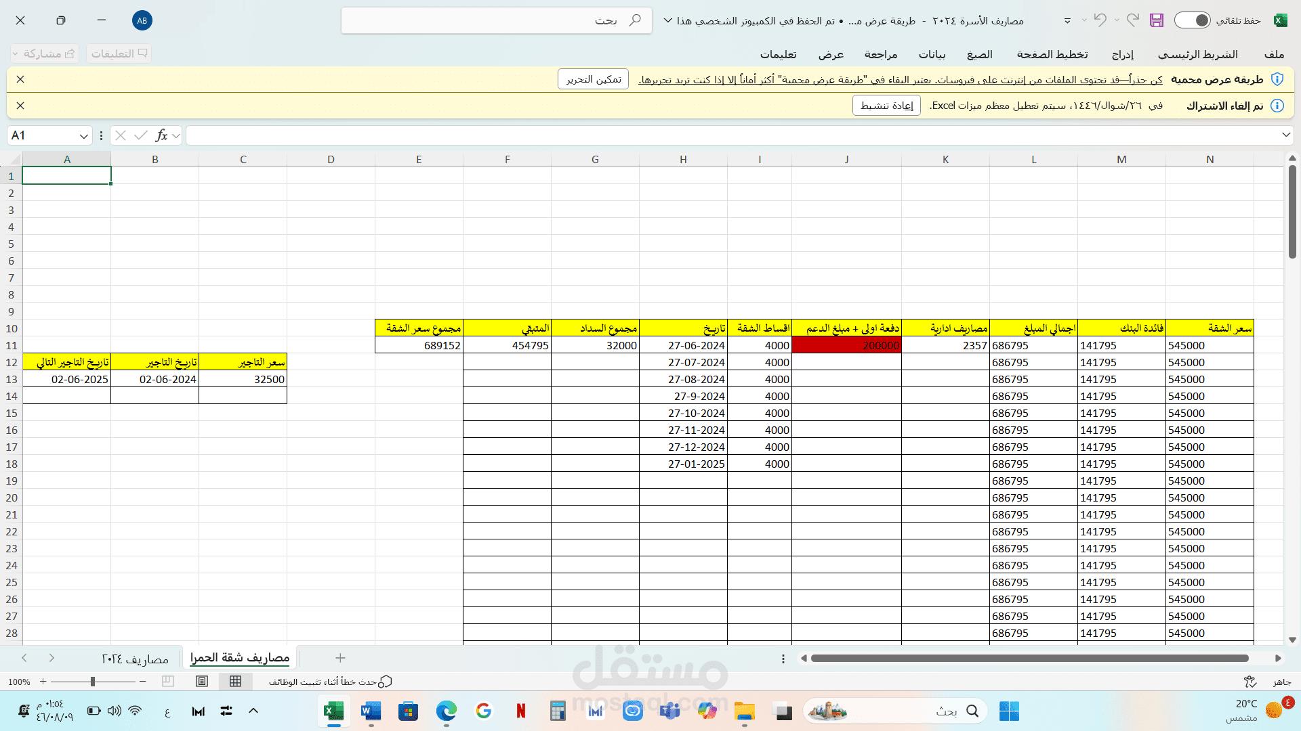Image resolution: width=1301 pixels, height=731 pixels.
Task: Click the Windows Start button
Action: coord(1009,711)
